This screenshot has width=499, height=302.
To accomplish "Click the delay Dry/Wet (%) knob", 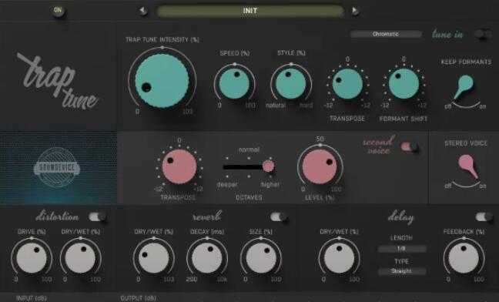I will pyautogui.click(x=340, y=258).
